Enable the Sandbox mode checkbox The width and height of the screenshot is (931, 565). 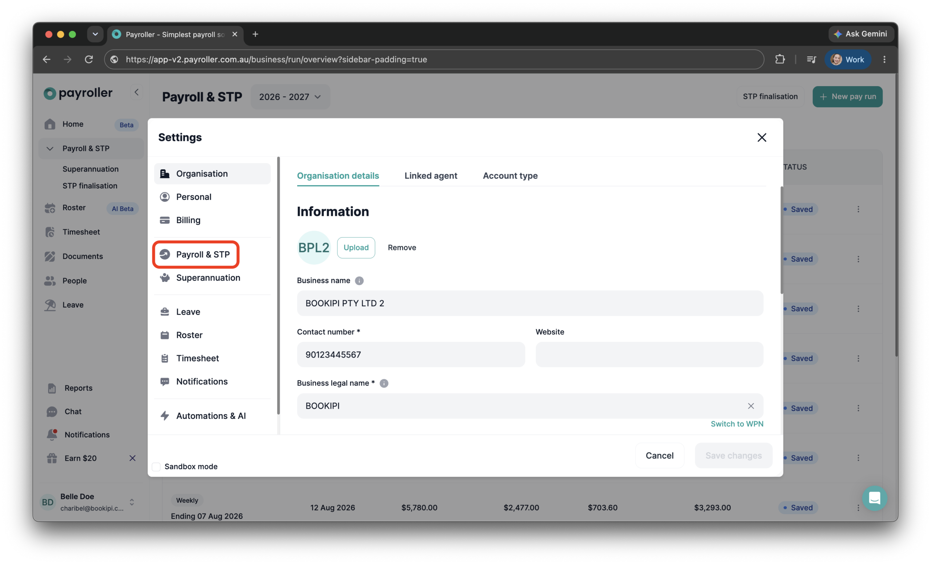[156, 467]
